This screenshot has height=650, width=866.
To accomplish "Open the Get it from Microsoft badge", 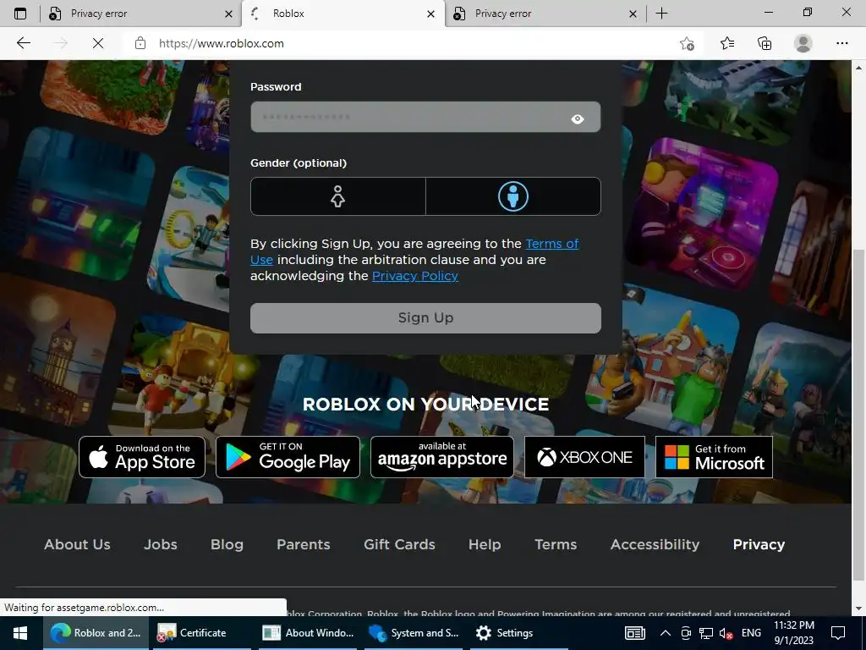I will [x=714, y=457].
